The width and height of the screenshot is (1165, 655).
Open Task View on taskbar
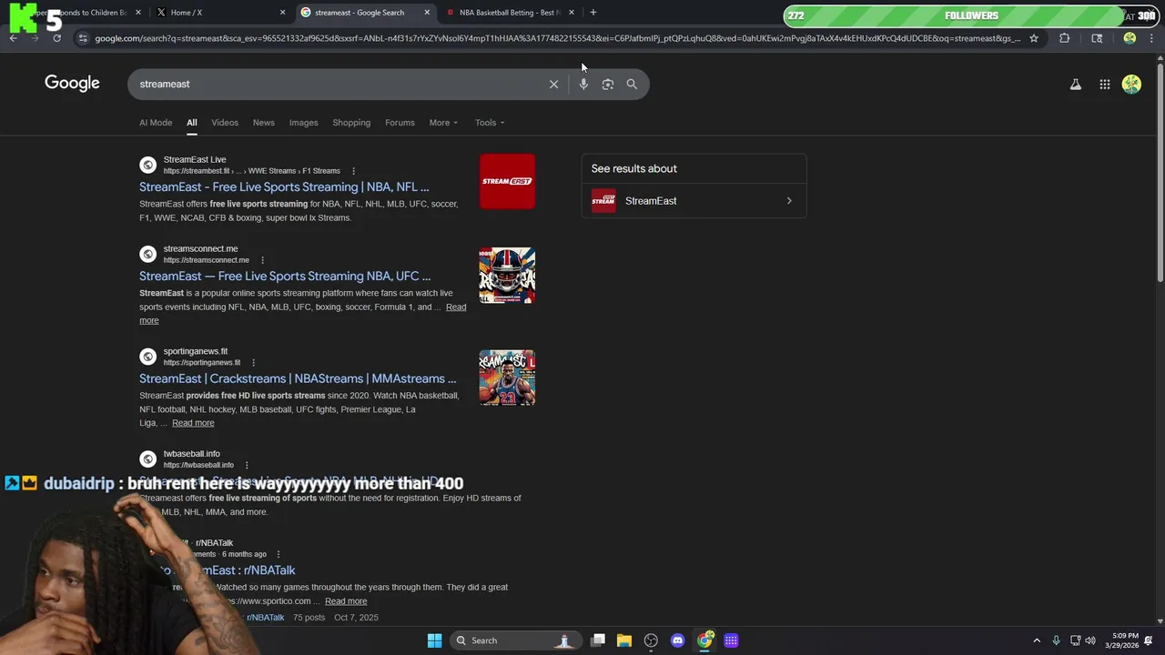(x=598, y=640)
